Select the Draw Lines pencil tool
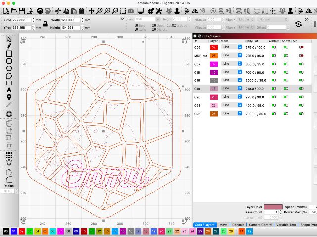Viewport: 317px width, 237px height. click(9, 46)
